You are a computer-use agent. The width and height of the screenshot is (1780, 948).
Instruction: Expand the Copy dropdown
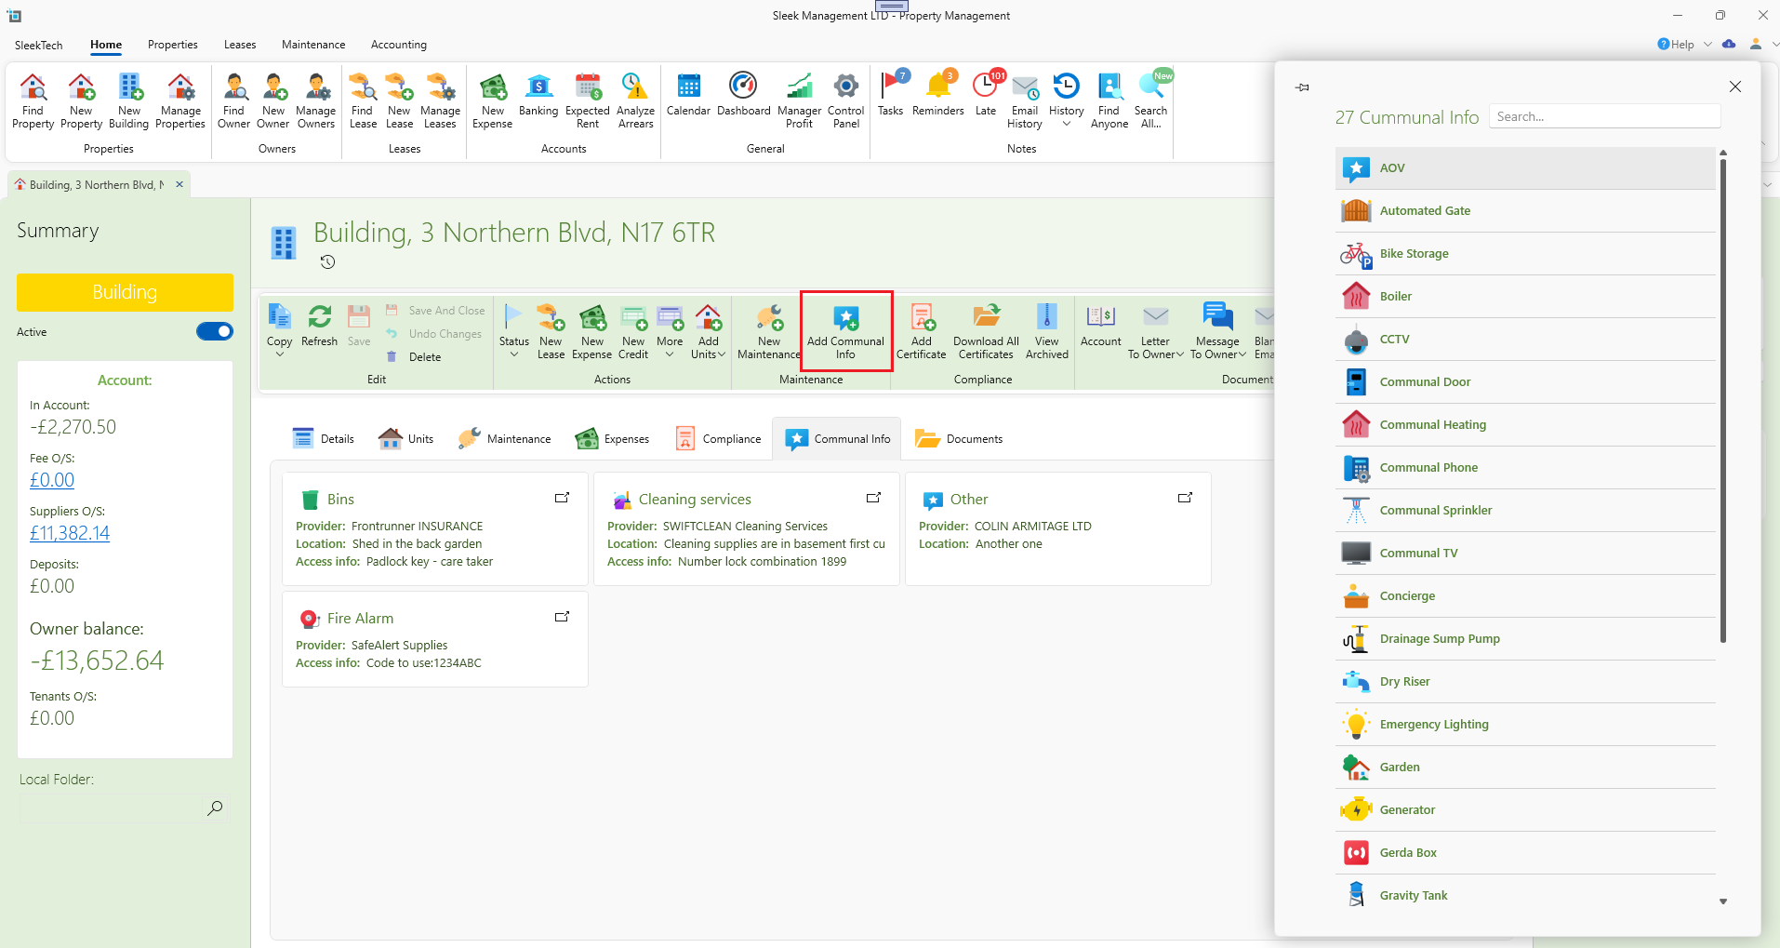tap(279, 354)
